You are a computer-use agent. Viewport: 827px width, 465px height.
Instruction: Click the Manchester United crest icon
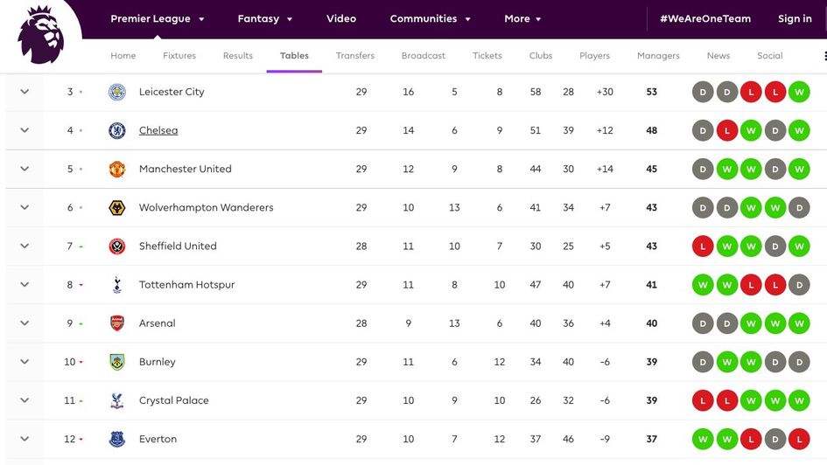117,169
